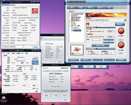Expand the Avivo Video tree node
Viewport: 131px width, 105px height.
click(70, 26)
